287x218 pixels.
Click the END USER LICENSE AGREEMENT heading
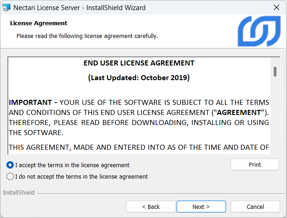[x=139, y=63]
